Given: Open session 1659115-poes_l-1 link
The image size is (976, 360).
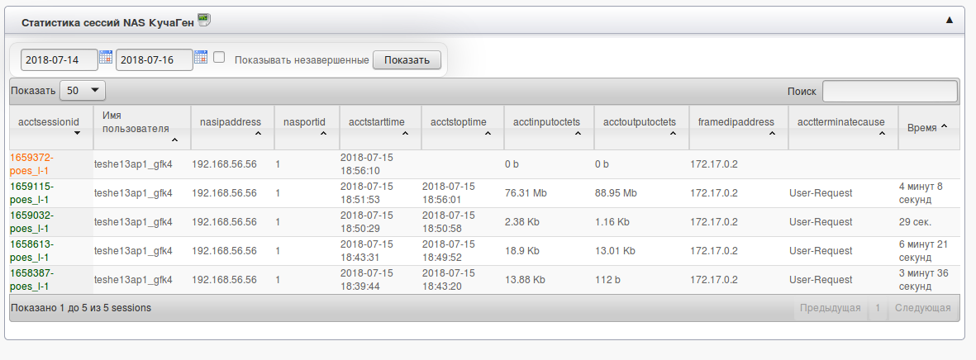Looking at the screenshot, I should [x=32, y=193].
